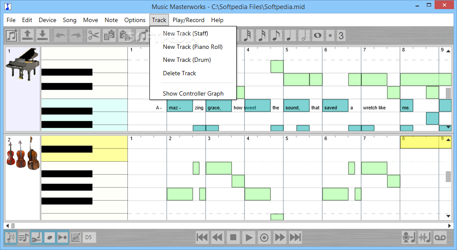Click track 2 vertical scroll up arrow
457x250 pixels.
[x=448, y=139]
